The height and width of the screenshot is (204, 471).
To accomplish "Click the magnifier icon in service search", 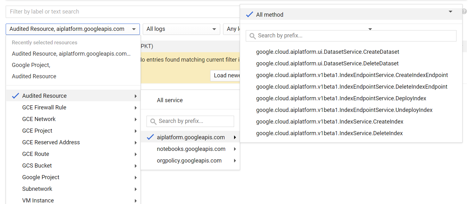I will click(153, 121).
